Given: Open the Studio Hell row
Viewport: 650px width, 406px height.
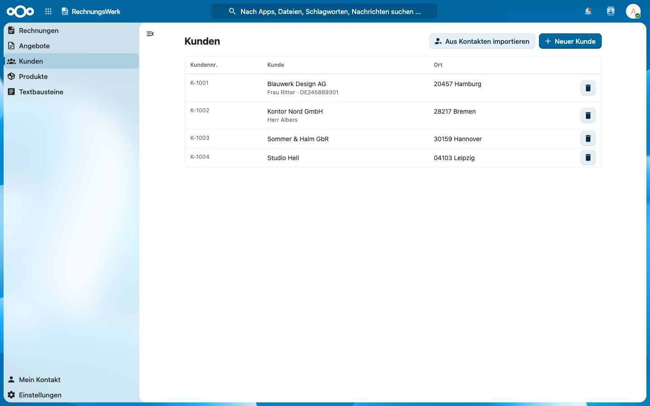Looking at the screenshot, I should [393, 157].
